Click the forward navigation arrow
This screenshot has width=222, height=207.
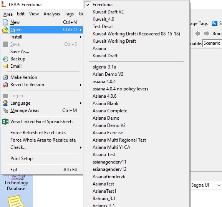point(207,33)
